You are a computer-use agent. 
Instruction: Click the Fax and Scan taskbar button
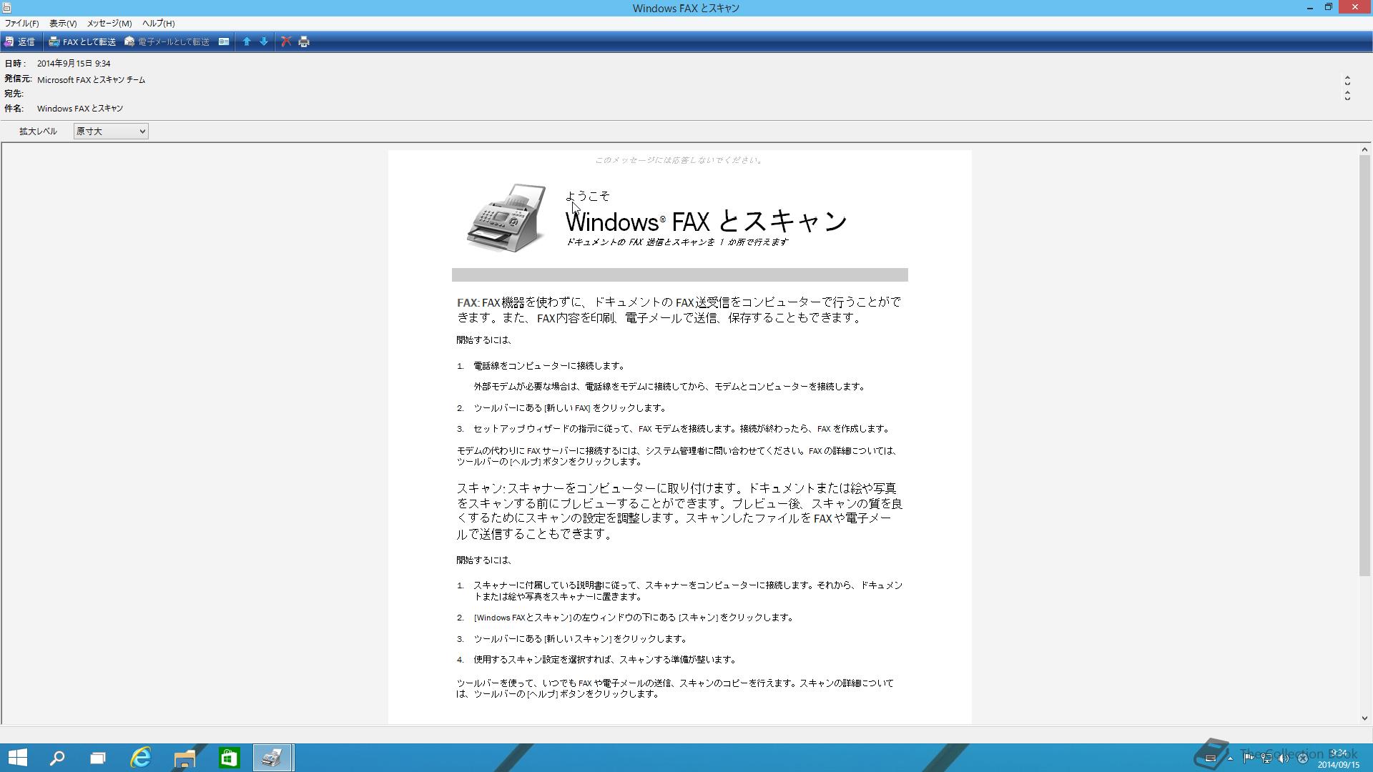tap(272, 758)
